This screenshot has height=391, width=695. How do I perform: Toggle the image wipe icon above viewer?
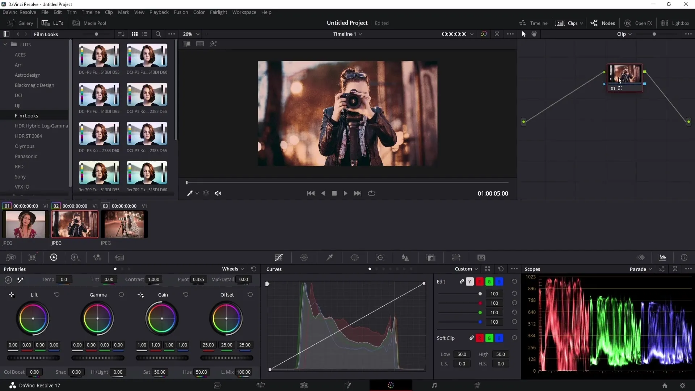click(187, 44)
